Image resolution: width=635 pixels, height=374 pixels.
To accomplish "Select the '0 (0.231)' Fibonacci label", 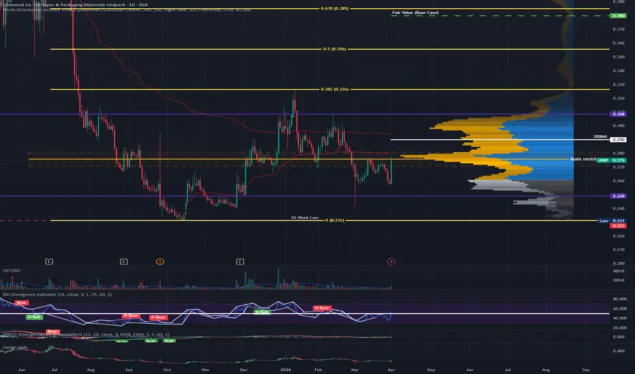I will pos(335,220).
